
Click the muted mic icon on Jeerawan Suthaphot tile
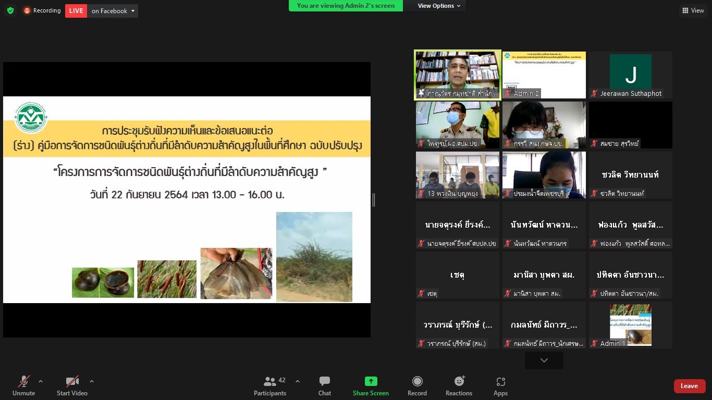pyautogui.click(x=594, y=94)
